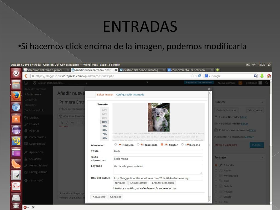Set image size to 60%
This screenshot has height=210, width=280.
click(x=104, y=138)
